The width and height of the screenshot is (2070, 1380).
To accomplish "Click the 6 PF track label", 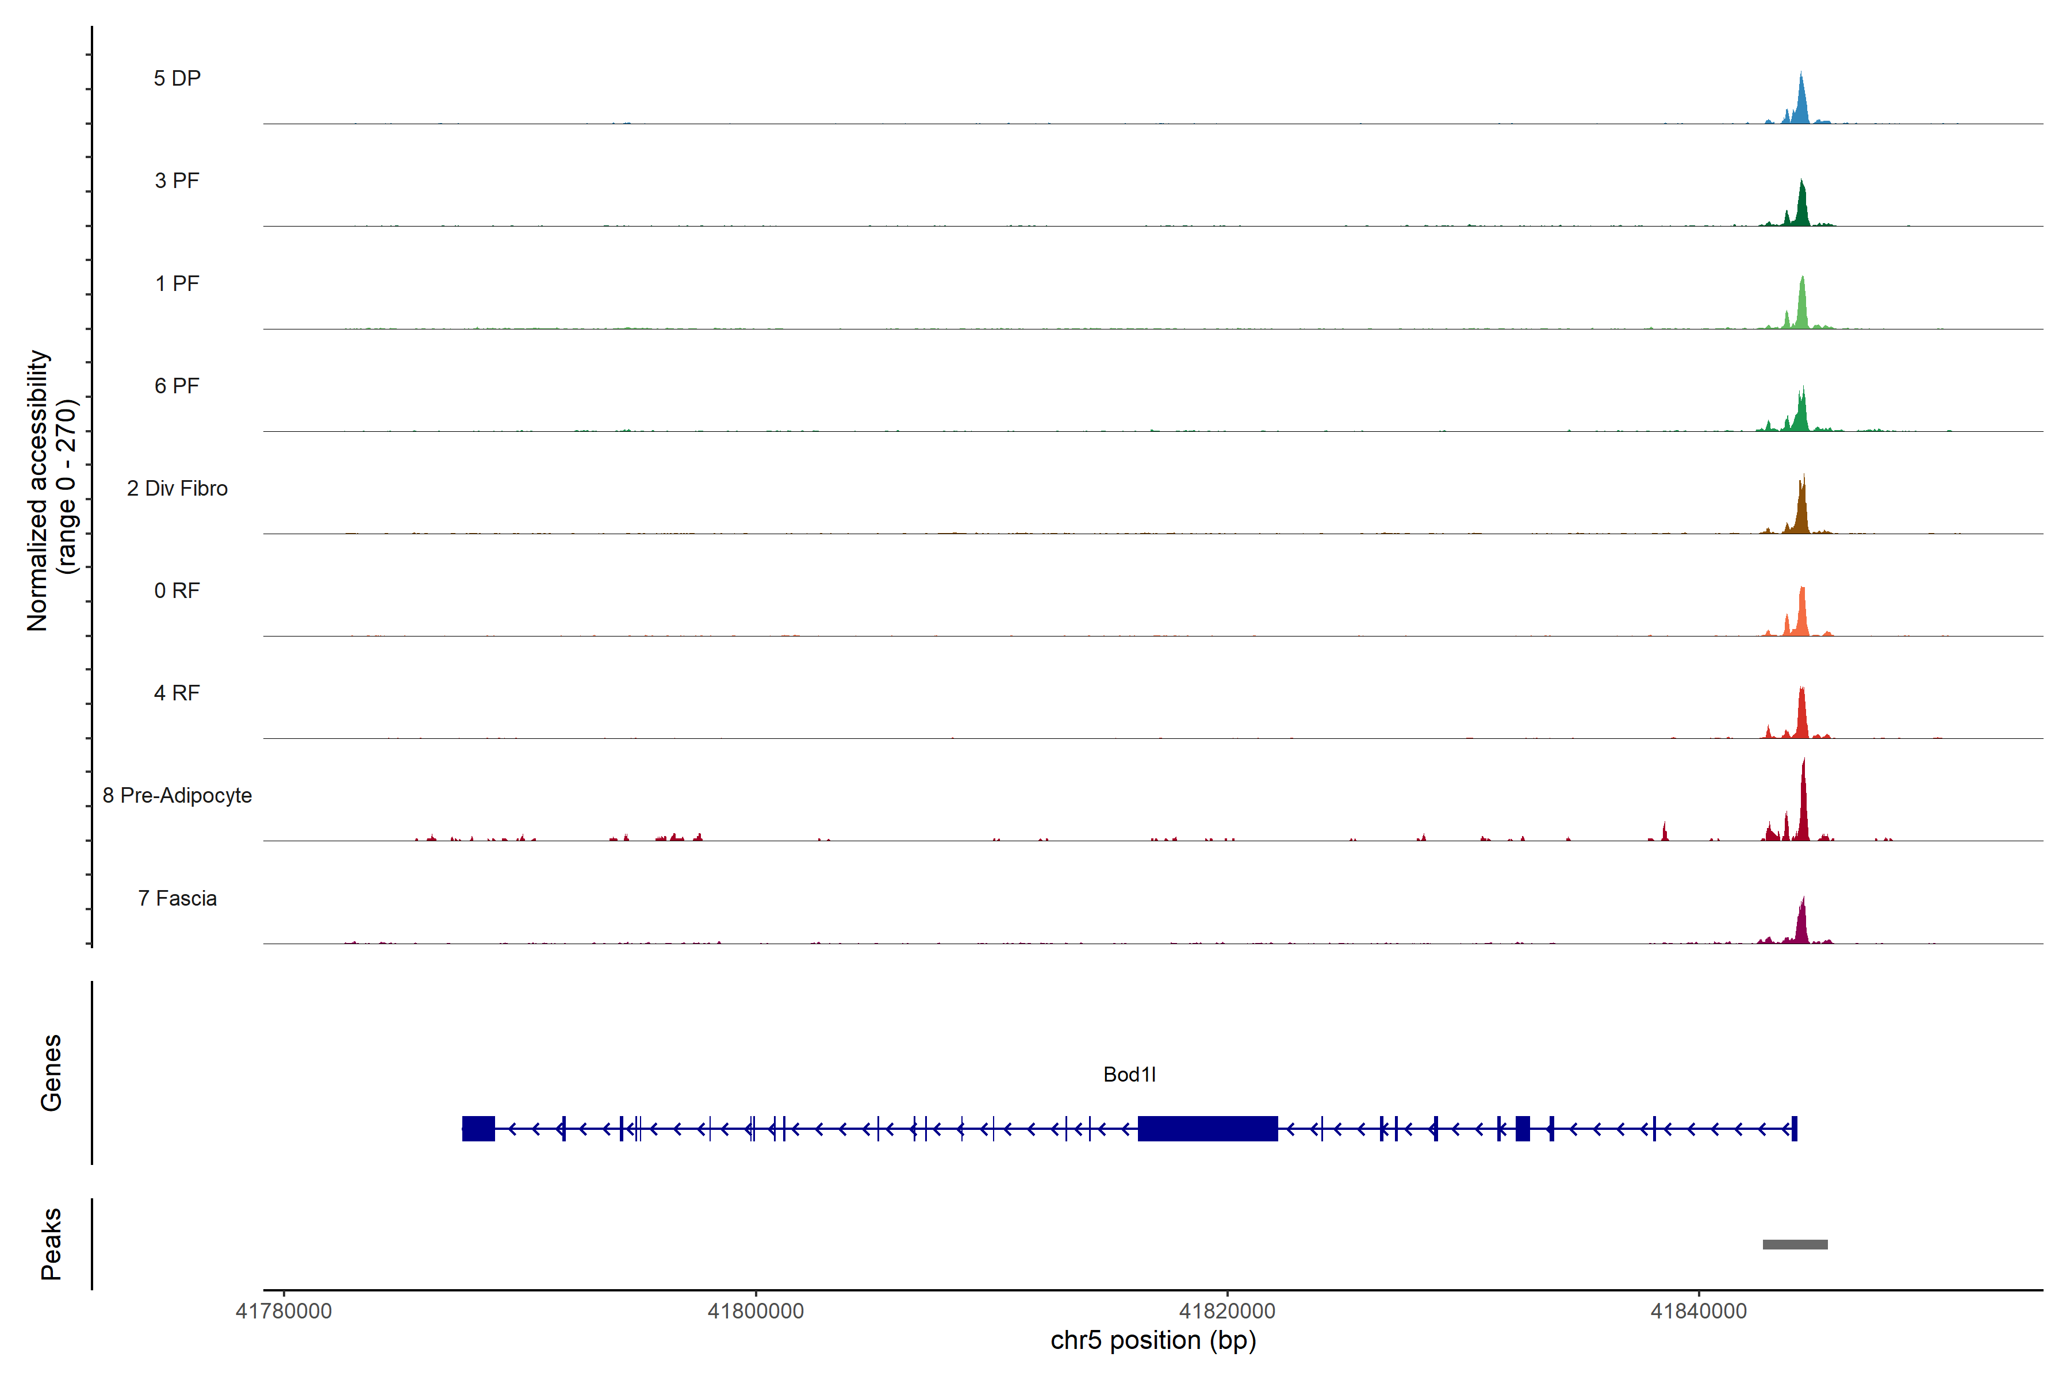I will pyautogui.click(x=177, y=385).
